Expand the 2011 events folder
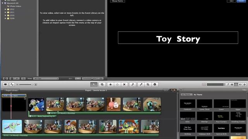 (5, 12)
